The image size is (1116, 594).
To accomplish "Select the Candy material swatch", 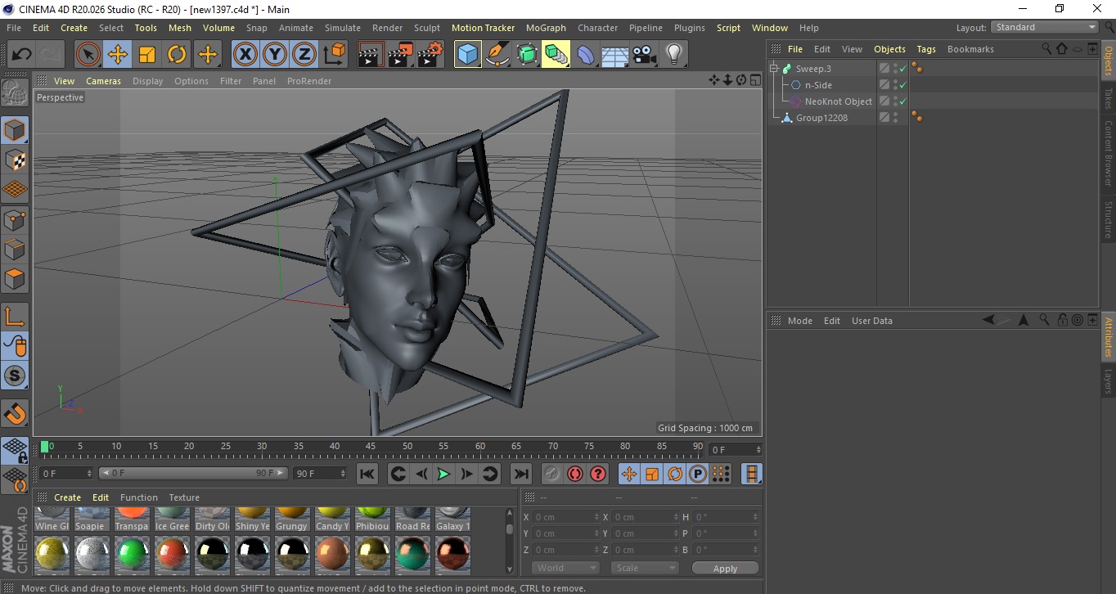I will [x=332, y=520].
